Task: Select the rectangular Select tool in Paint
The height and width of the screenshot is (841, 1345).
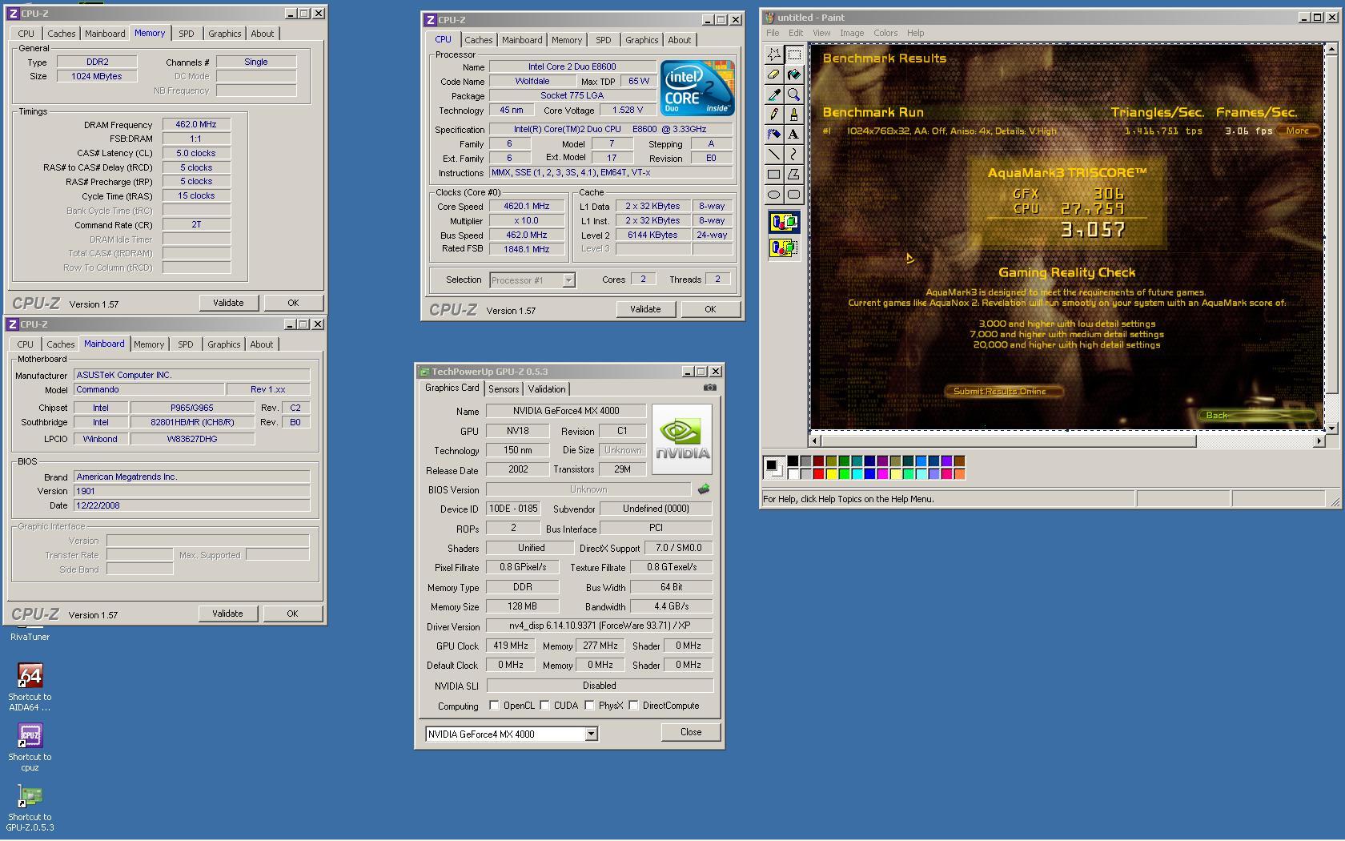Action: pos(793,54)
